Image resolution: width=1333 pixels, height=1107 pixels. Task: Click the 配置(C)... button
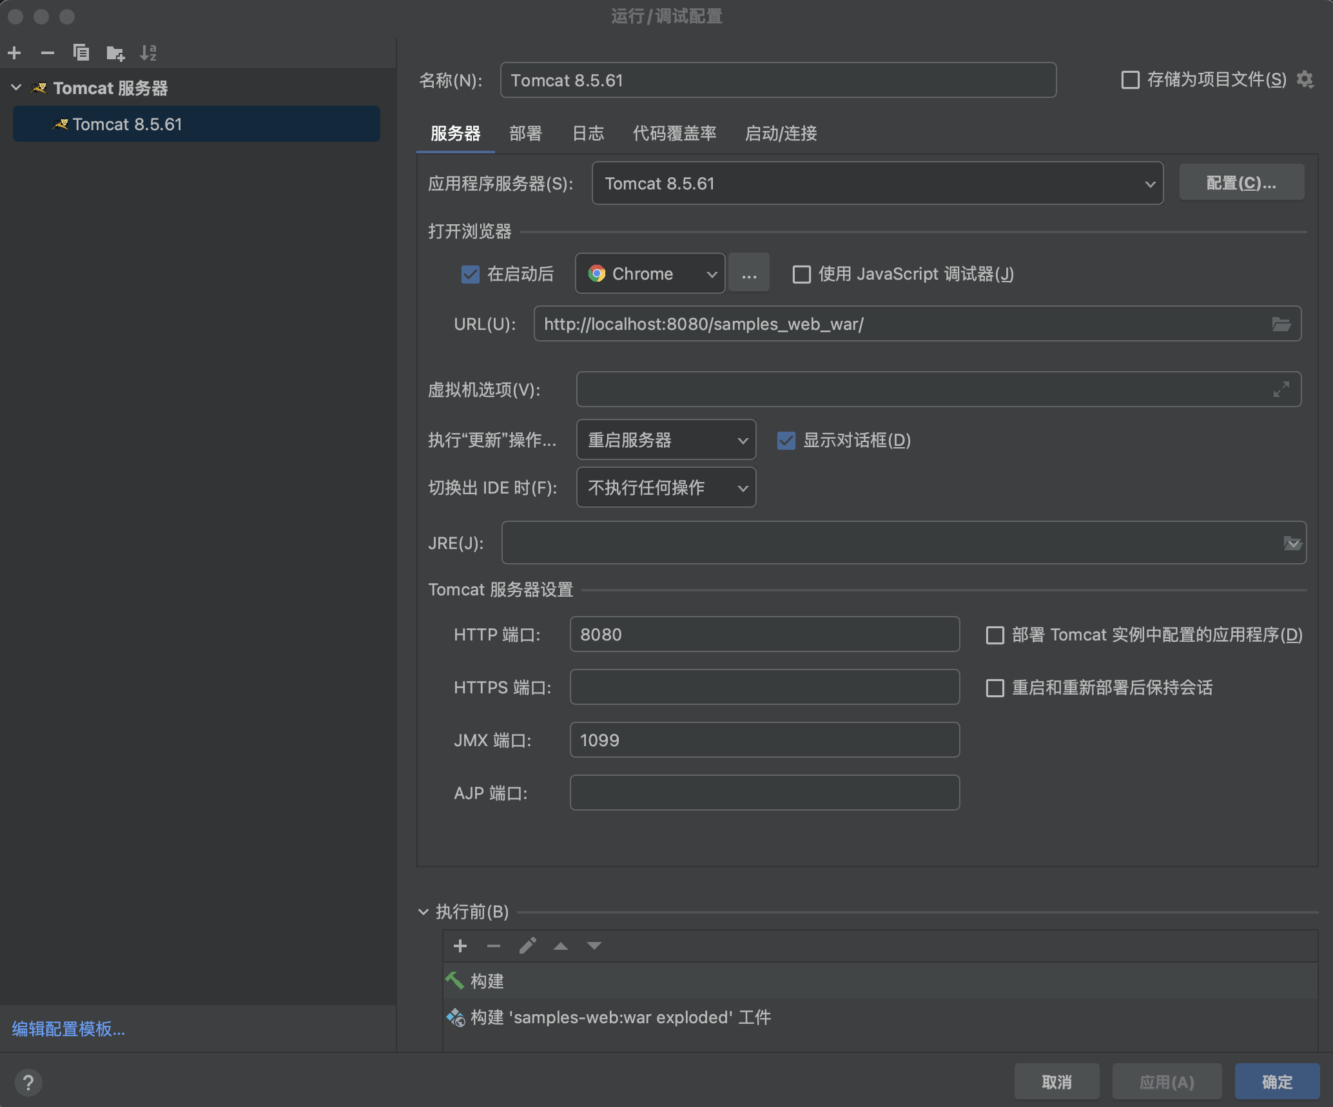point(1241,183)
